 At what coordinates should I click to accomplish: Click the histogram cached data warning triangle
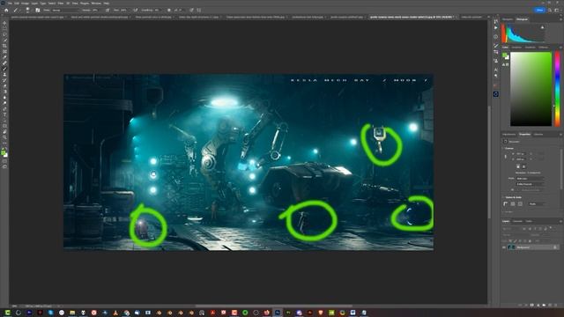[x=543, y=27]
